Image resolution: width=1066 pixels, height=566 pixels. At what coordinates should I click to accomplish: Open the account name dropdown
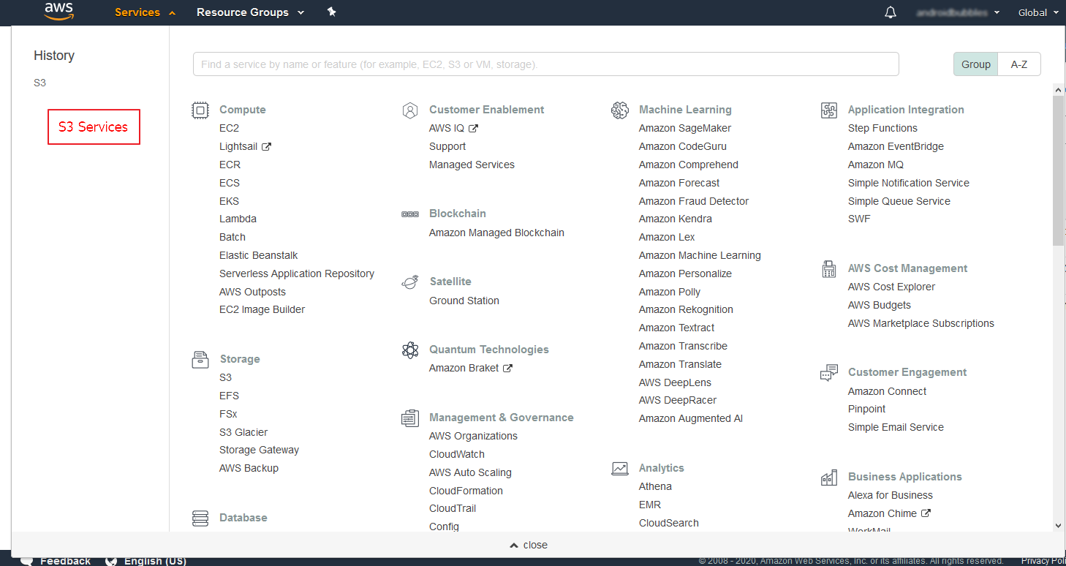click(958, 12)
